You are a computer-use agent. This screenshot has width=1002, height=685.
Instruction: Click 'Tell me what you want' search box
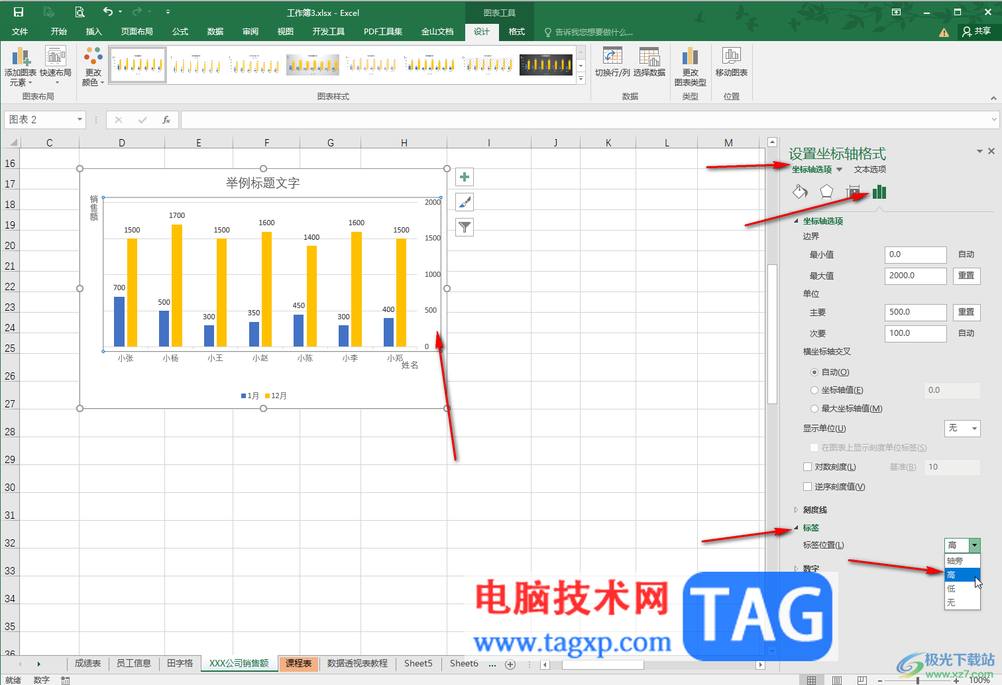click(x=588, y=32)
